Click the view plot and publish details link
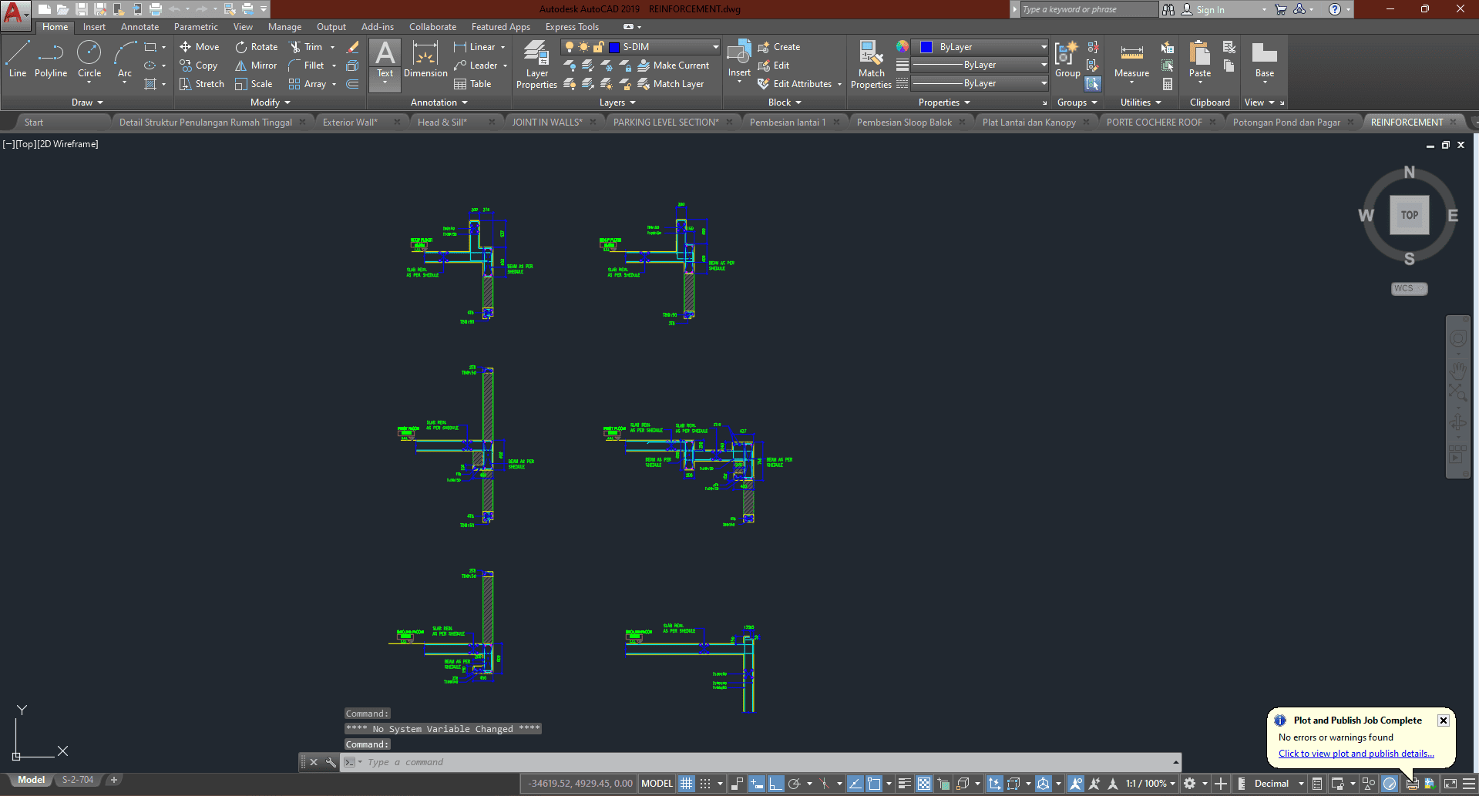 (x=1356, y=754)
